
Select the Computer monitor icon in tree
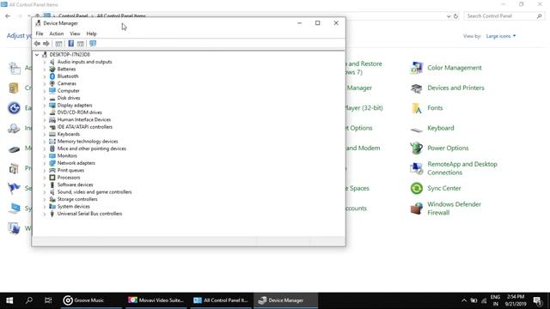pyautogui.click(x=52, y=91)
